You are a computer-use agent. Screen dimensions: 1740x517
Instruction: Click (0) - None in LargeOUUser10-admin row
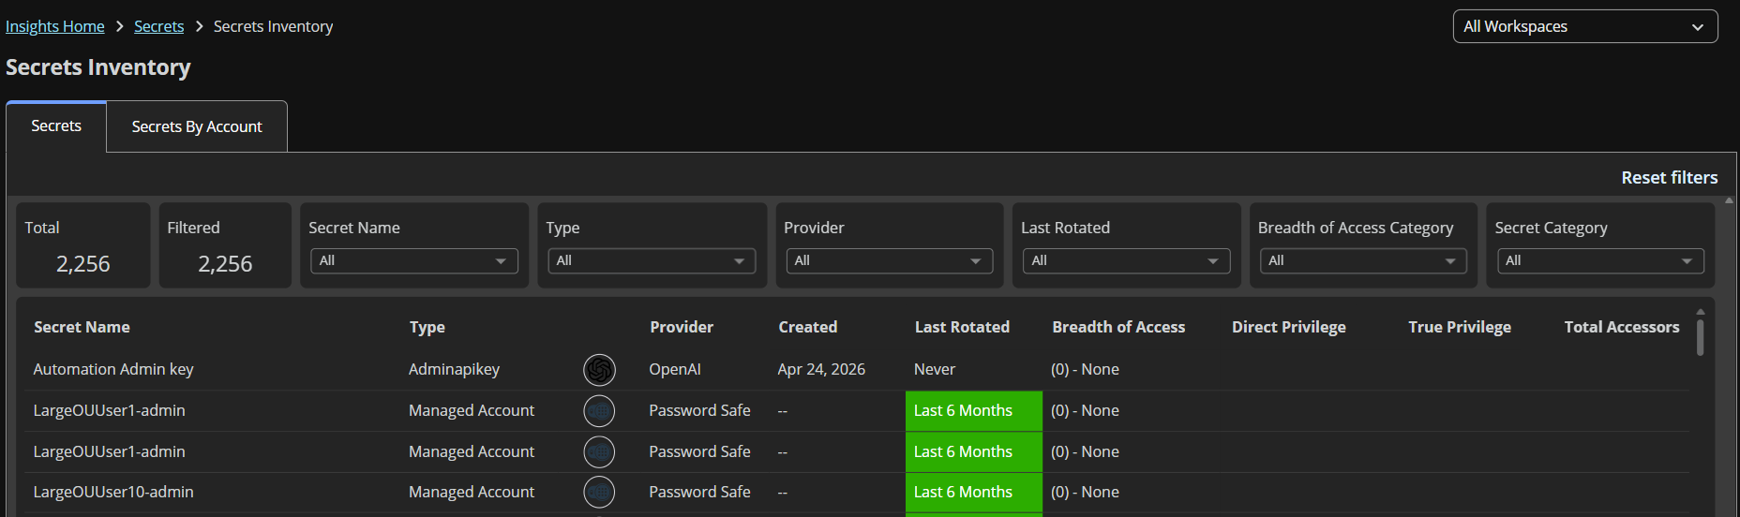tap(1085, 492)
